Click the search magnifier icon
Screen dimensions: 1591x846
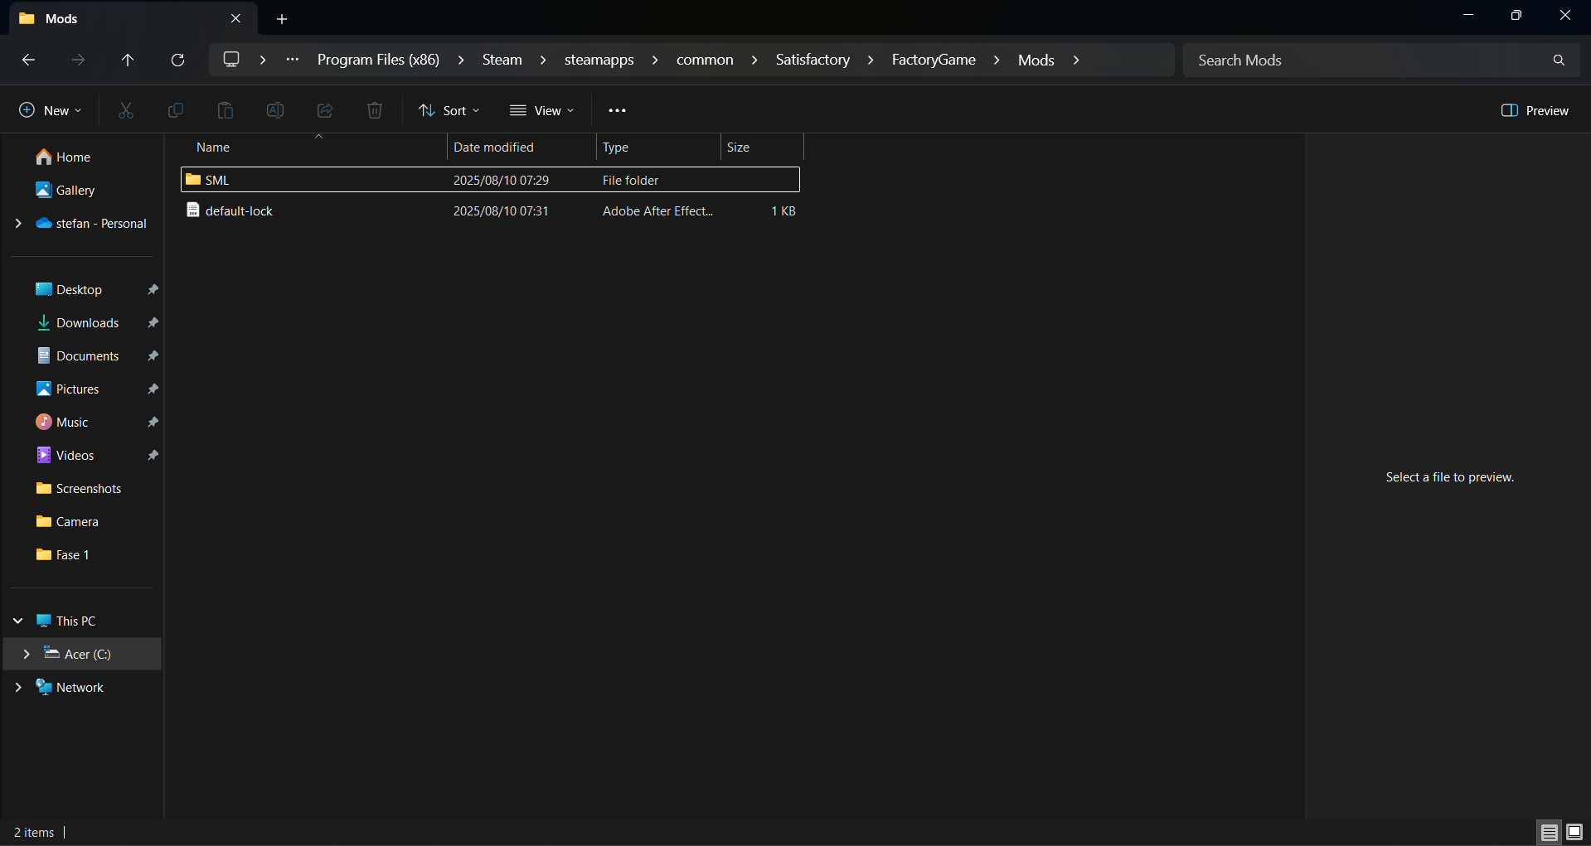(1559, 60)
